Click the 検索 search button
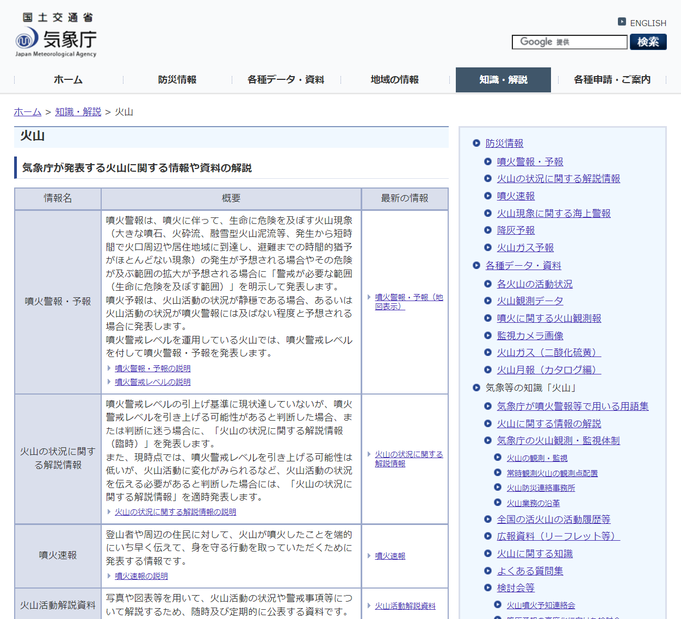 tap(648, 42)
